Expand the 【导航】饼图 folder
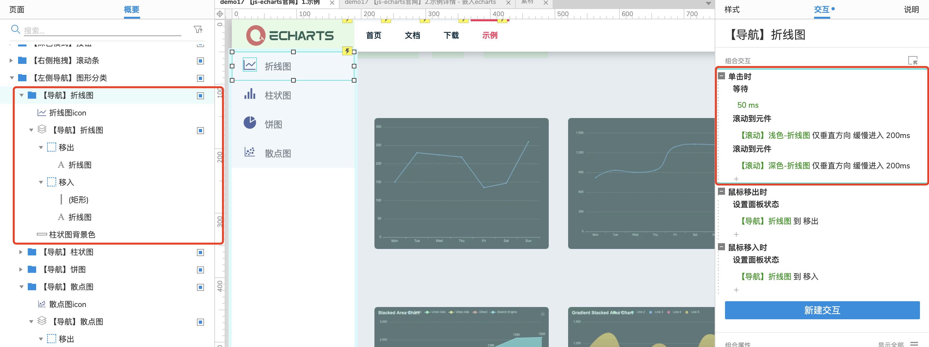929x347 pixels. pyautogui.click(x=21, y=269)
